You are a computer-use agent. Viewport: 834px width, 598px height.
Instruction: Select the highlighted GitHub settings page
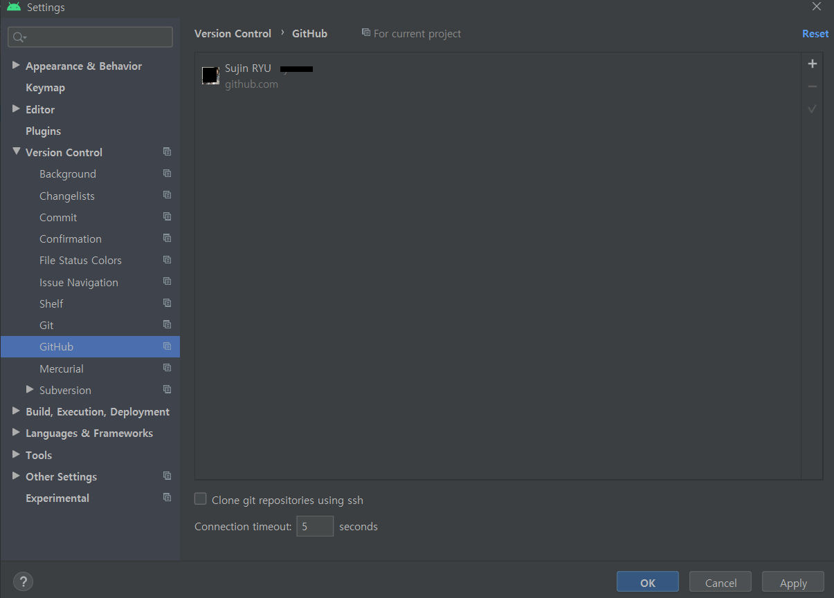pos(90,346)
